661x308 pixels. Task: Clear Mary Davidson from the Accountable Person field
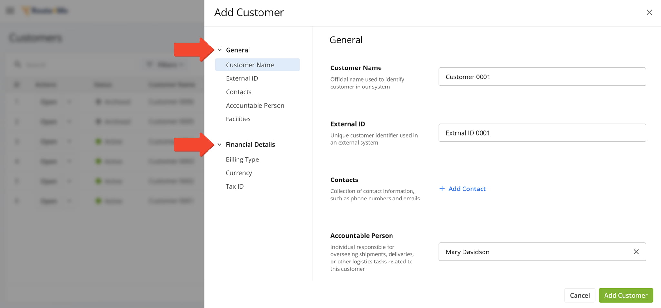(636, 252)
